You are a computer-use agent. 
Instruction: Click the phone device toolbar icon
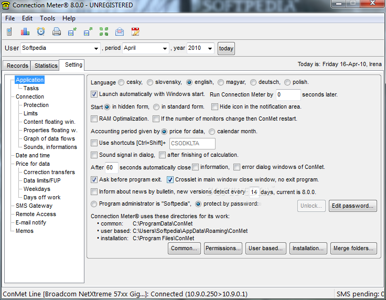9,32
